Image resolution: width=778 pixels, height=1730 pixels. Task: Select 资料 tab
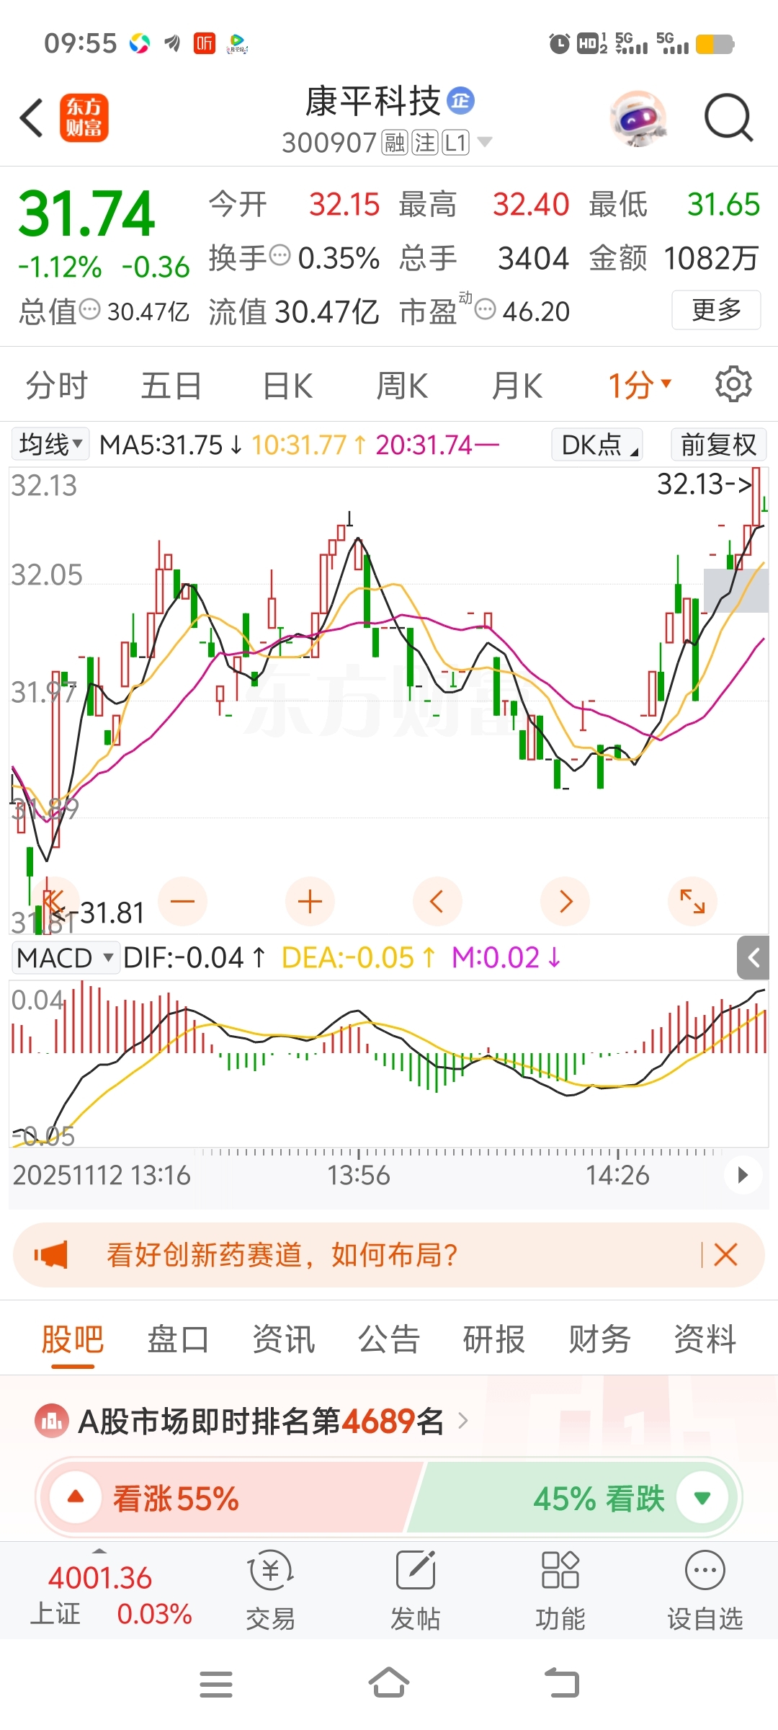705,1339
